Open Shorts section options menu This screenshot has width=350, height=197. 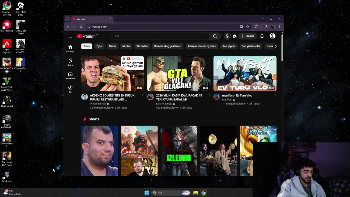point(273,119)
